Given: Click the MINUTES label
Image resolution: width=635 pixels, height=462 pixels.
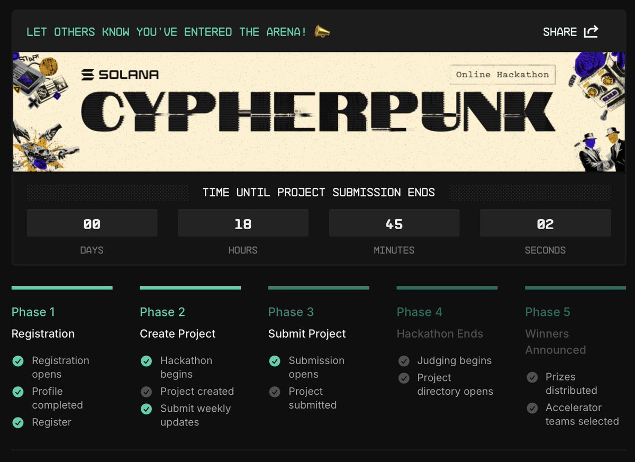Looking at the screenshot, I should (394, 250).
